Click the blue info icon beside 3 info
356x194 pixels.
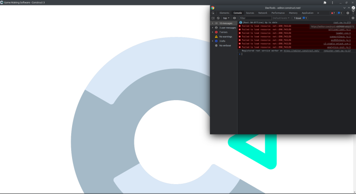[x=216, y=41]
